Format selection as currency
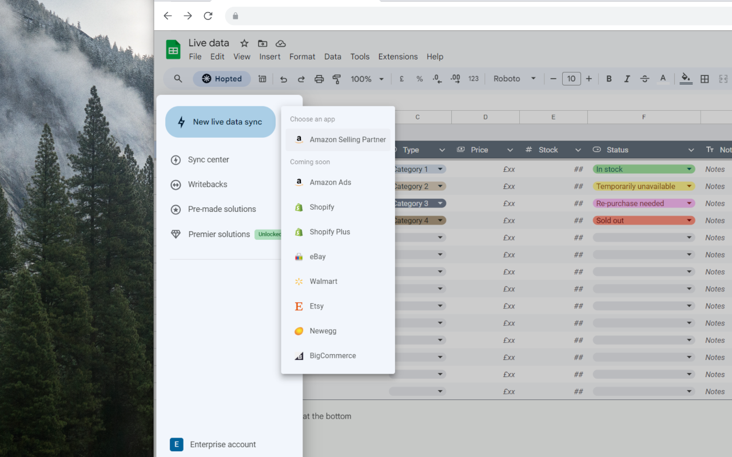This screenshot has width=732, height=457. point(401,78)
